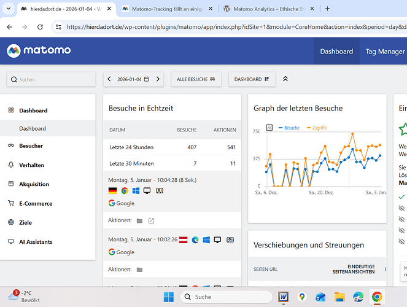Go to previous day with left arrow
The height and width of the screenshot is (307, 407).
[109, 79]
